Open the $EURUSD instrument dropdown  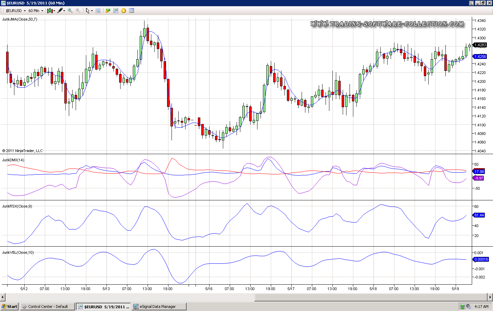[16, 11]
